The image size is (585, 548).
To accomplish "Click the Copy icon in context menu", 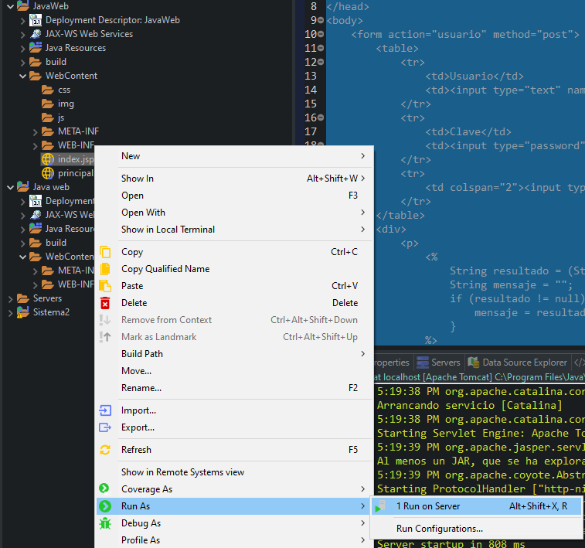I will (x=105, y=252).
